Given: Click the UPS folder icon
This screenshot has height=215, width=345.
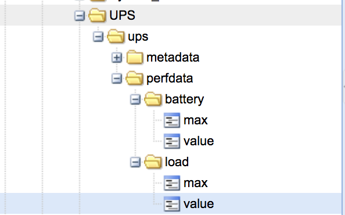Looking at the screenshot, I should (x=97, y=15).
